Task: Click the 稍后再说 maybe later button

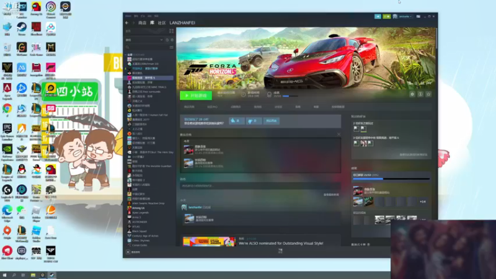Action: coord(272,120)
